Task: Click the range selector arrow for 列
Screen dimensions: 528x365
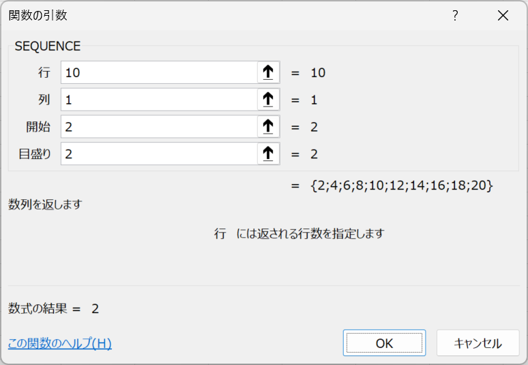Action: tap(268, 100)
